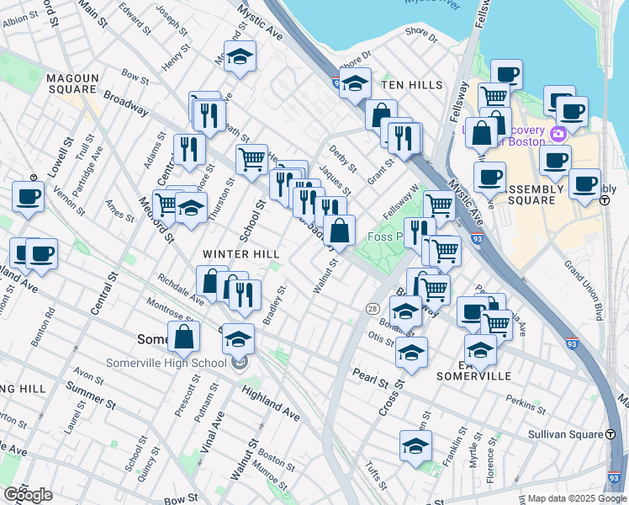Viewport: 629px width, 505px height.
Task: Click the school marker near Franklin St
Action: tap(415, 446)
